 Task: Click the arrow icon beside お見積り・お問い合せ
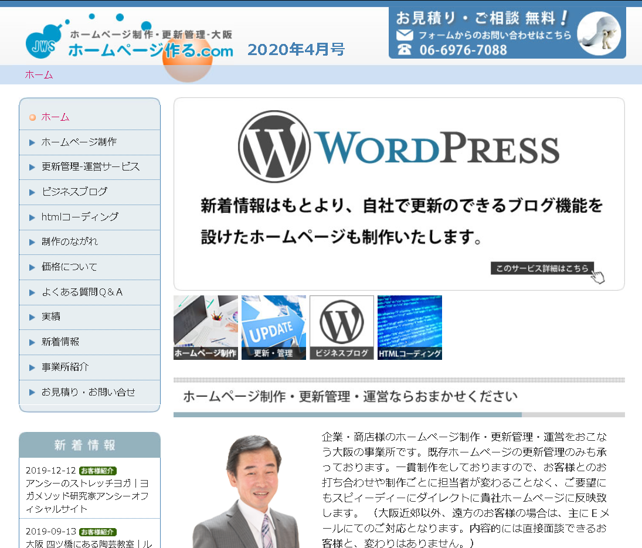click(x=32, y=393)
